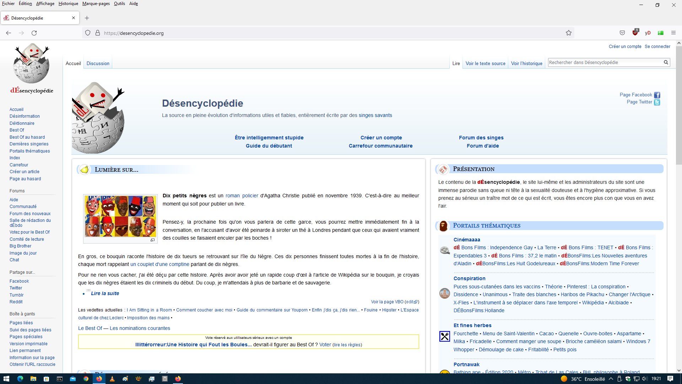Open the Firefox hamburger menu
The height and width of the screenshot is (384, 682).
tap(673, 33)
